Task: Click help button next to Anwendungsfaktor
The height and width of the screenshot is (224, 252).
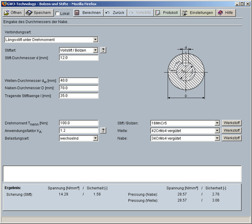Action: (103, 130)
